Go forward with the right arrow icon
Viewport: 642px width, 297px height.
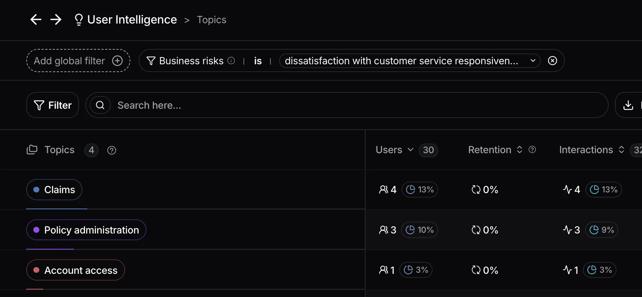[56, 19]
